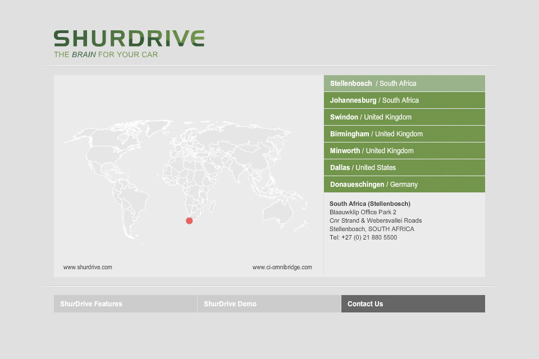Pick Minworth / United Kingdom location
Screen dimensions: 539x359
tap(404, 150)
